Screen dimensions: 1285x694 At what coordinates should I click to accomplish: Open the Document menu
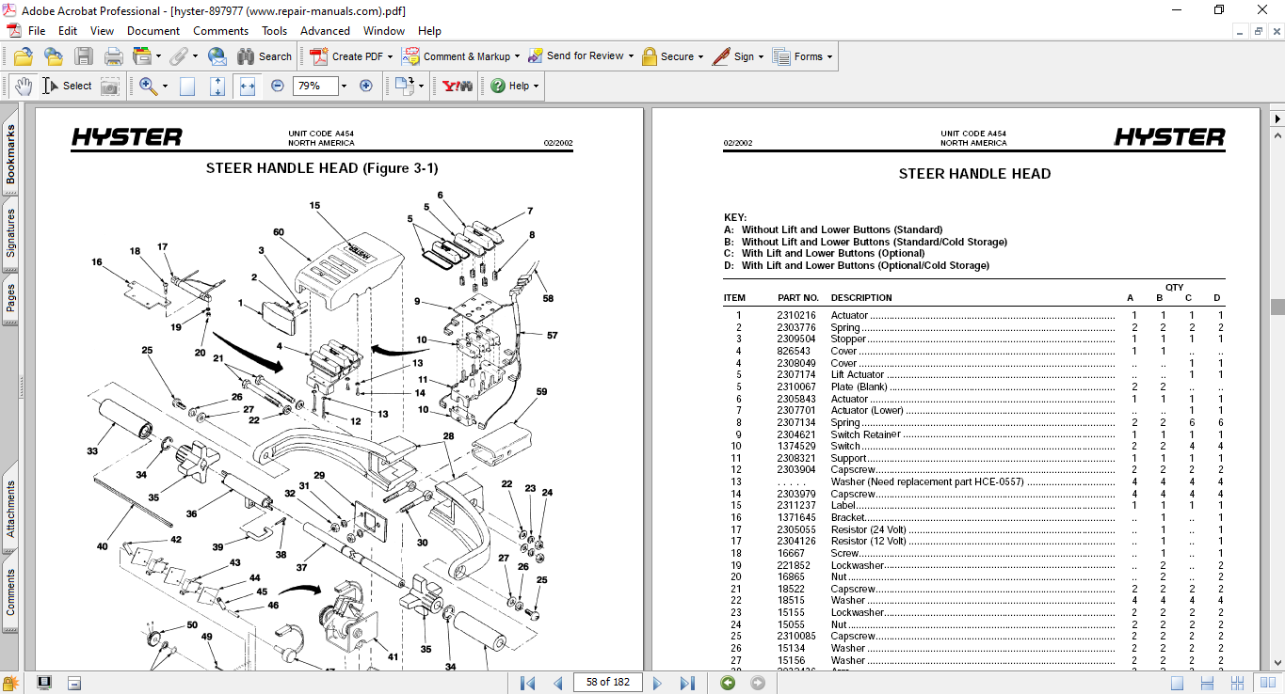tap(153, 31)
